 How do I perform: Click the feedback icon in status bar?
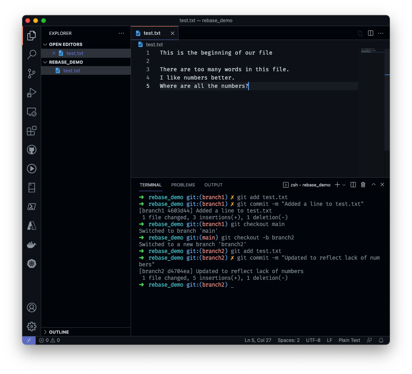click(369, 340)
